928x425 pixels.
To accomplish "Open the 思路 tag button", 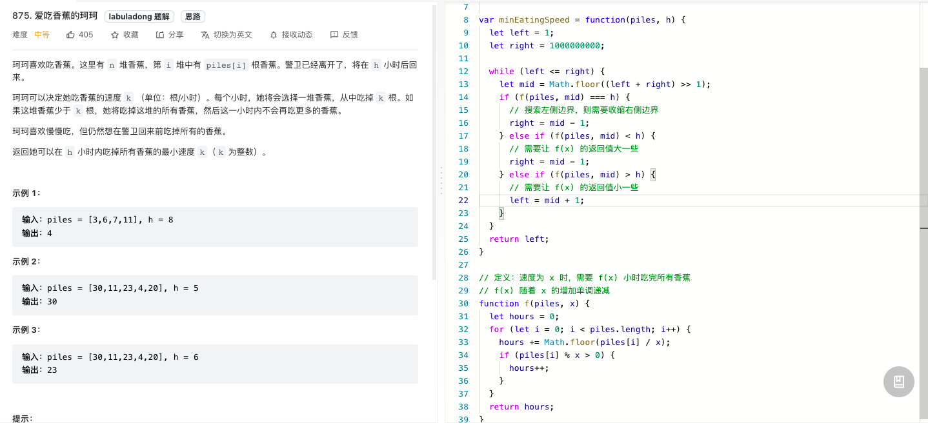I will [x=192, y=17].
